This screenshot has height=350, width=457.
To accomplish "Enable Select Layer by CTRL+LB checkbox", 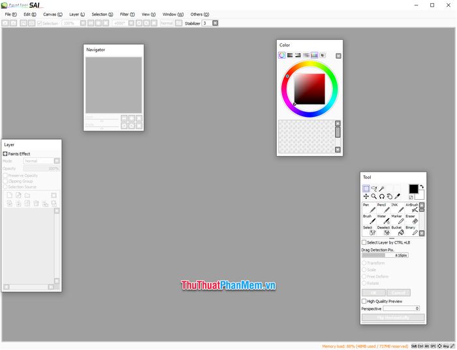I will (x=364, y=242).
